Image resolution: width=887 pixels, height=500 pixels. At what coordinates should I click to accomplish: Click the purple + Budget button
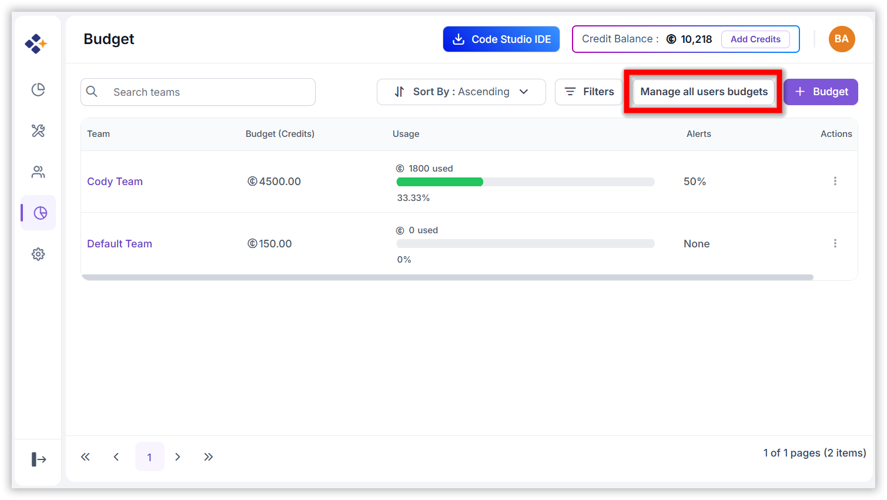tap(821, 92)
